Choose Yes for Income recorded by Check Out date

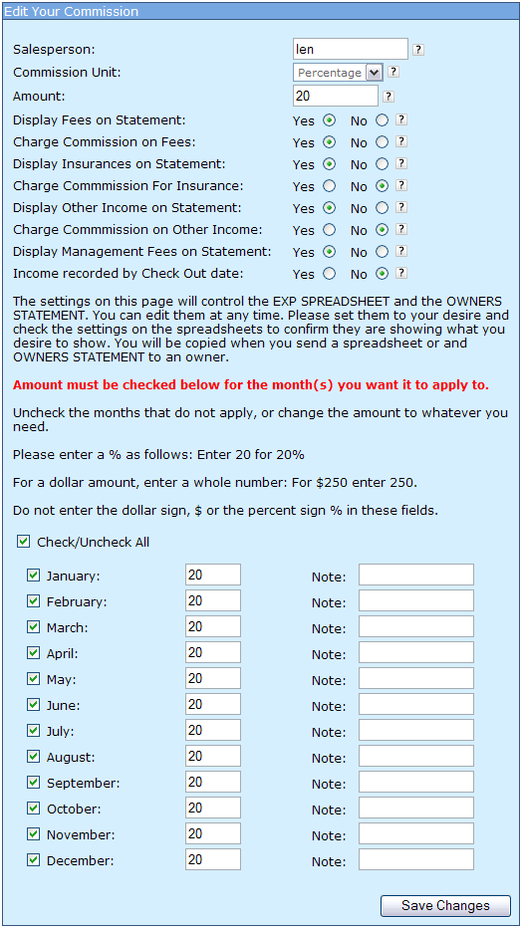pos(329,274)
